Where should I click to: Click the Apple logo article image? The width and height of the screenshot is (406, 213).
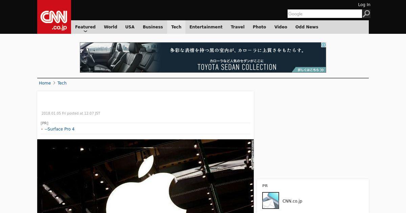pyautogui.click(x=145, y=176)
